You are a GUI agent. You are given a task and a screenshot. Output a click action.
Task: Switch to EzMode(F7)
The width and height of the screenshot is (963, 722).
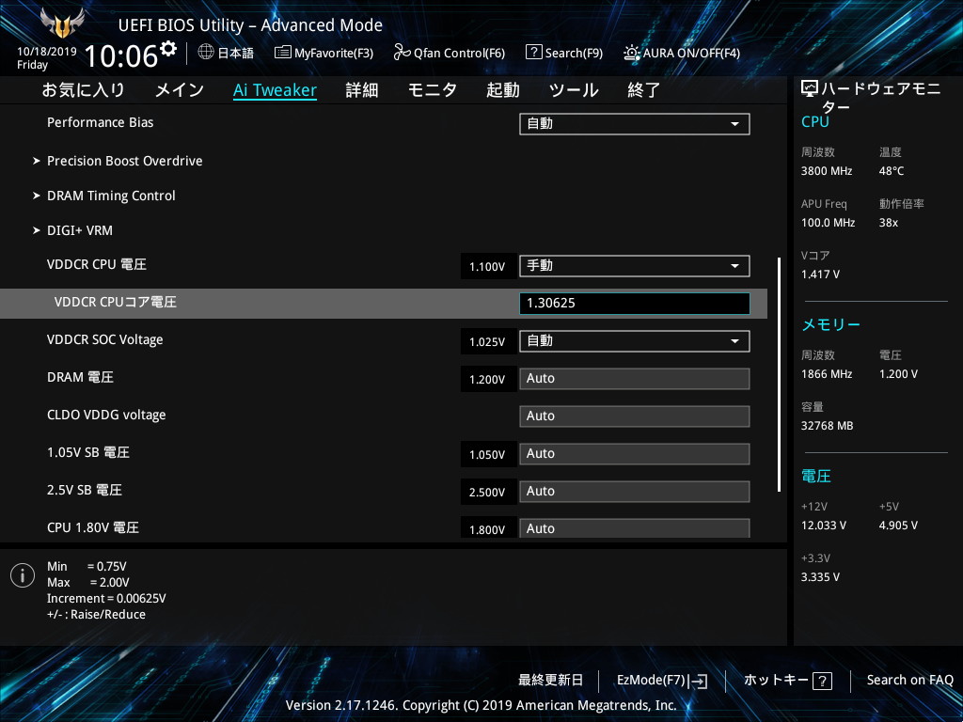coord(662,681)
